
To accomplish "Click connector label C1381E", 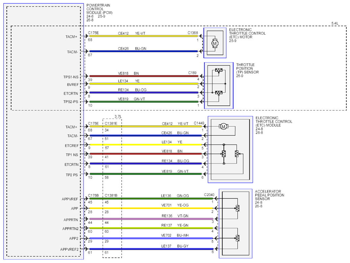I will pos(111,123).
